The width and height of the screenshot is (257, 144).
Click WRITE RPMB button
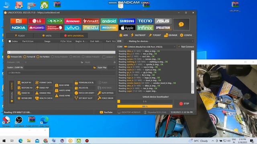(x=63, y=90)
